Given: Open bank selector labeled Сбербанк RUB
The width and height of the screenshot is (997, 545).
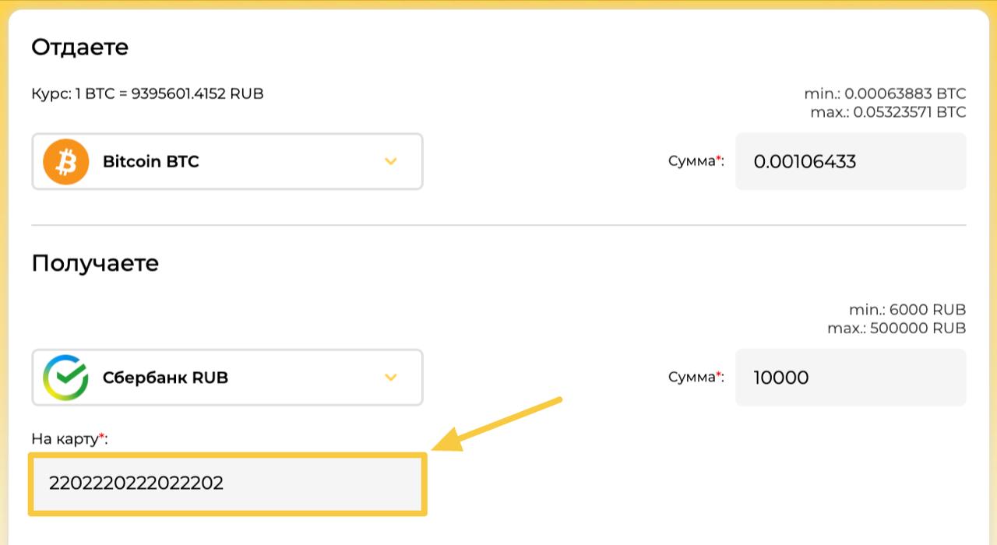Looking at the screenshot, I should coord(227,378).
